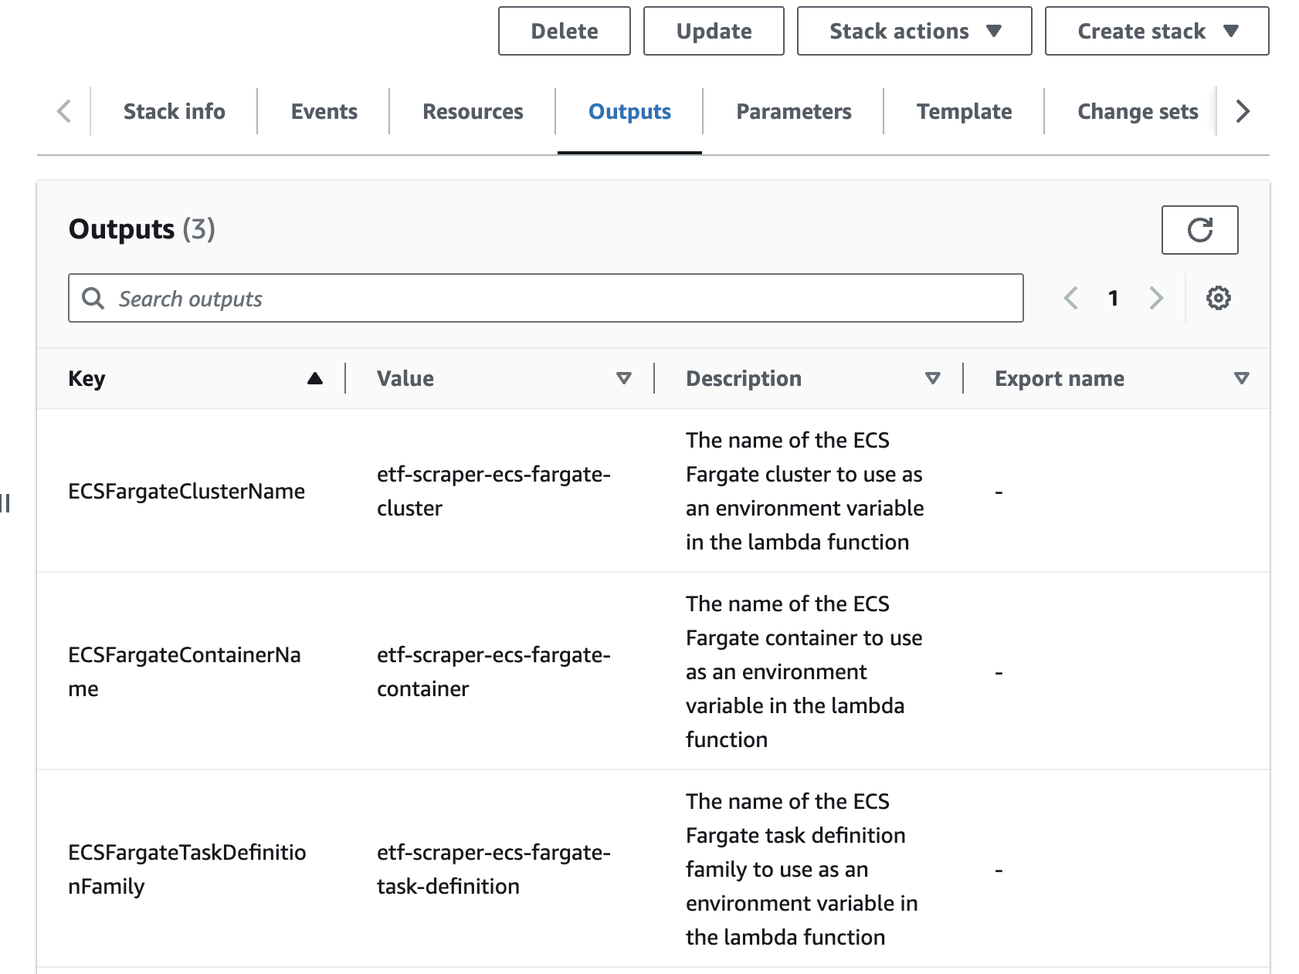Open the Stack info tab
The width and height of the screenshot is (1299, 974).
(175, 111)
